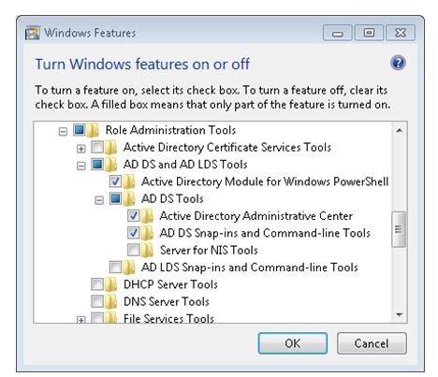
Task: Collapse the AD DS Tools node
Action: click(99, 200)
